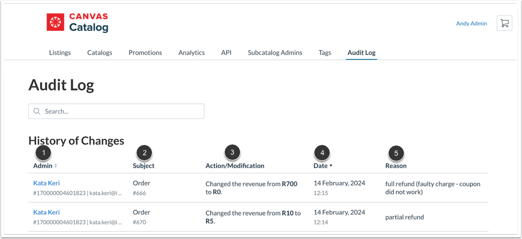Switch to the Tags tab
This screenshot has width=522, height=239.
coord(325,53)
